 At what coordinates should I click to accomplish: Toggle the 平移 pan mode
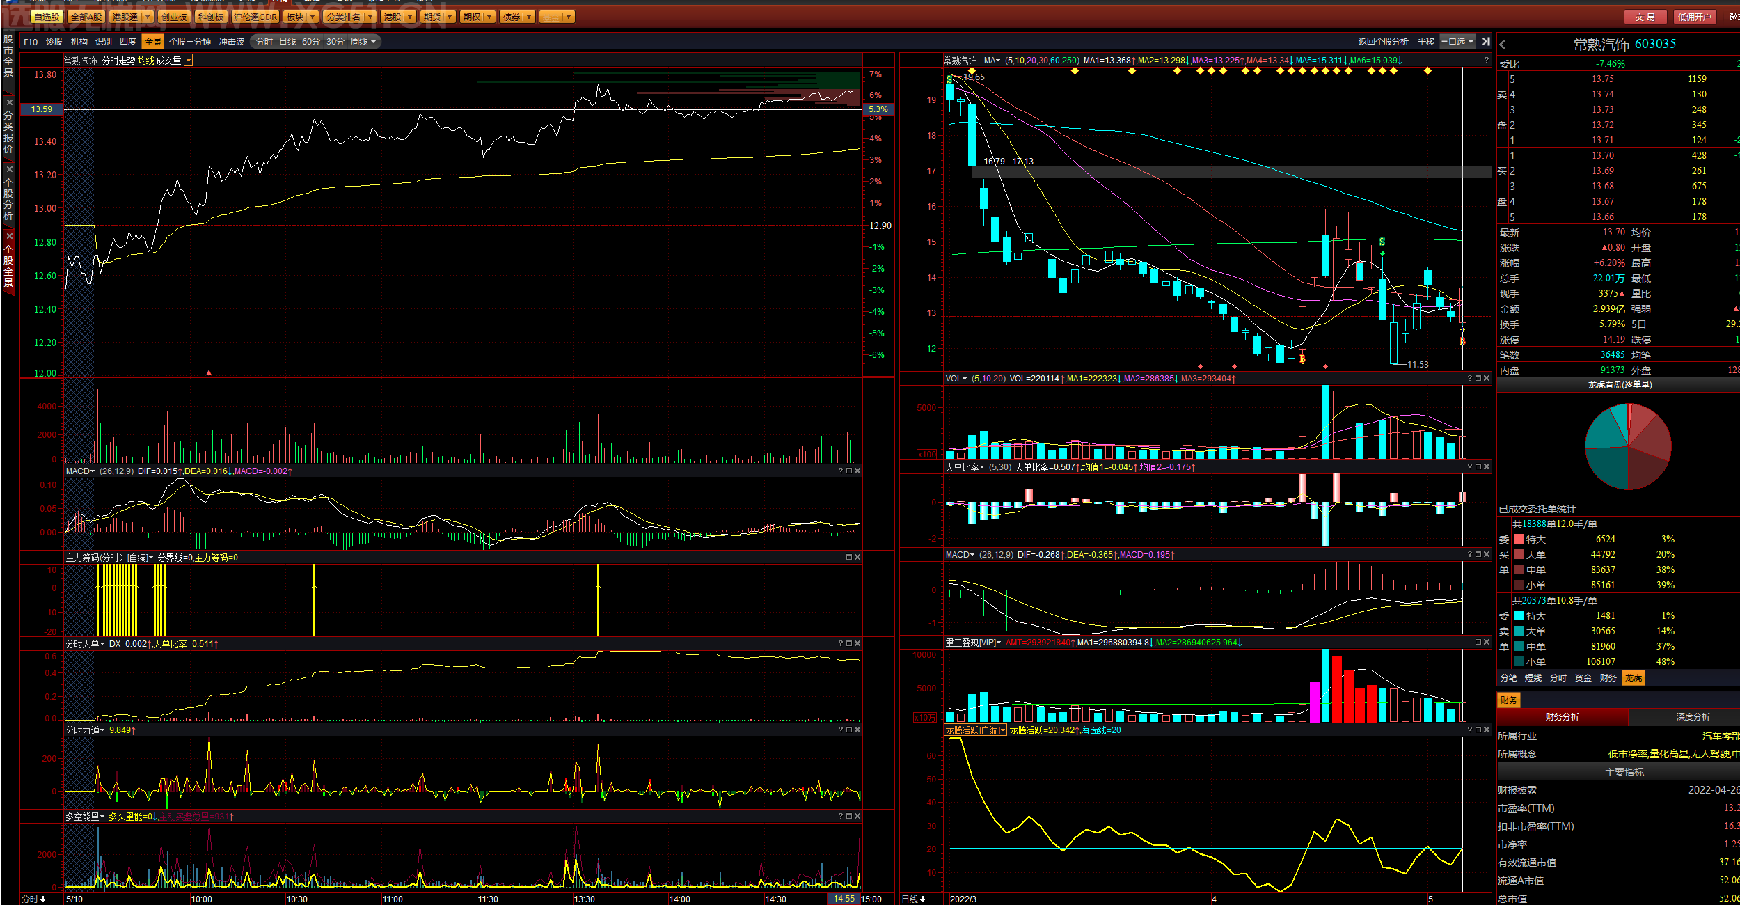coord(1426,42)
